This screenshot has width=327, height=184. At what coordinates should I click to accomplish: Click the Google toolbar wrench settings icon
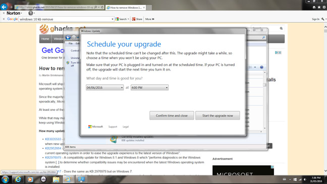(x=322, y=19)
